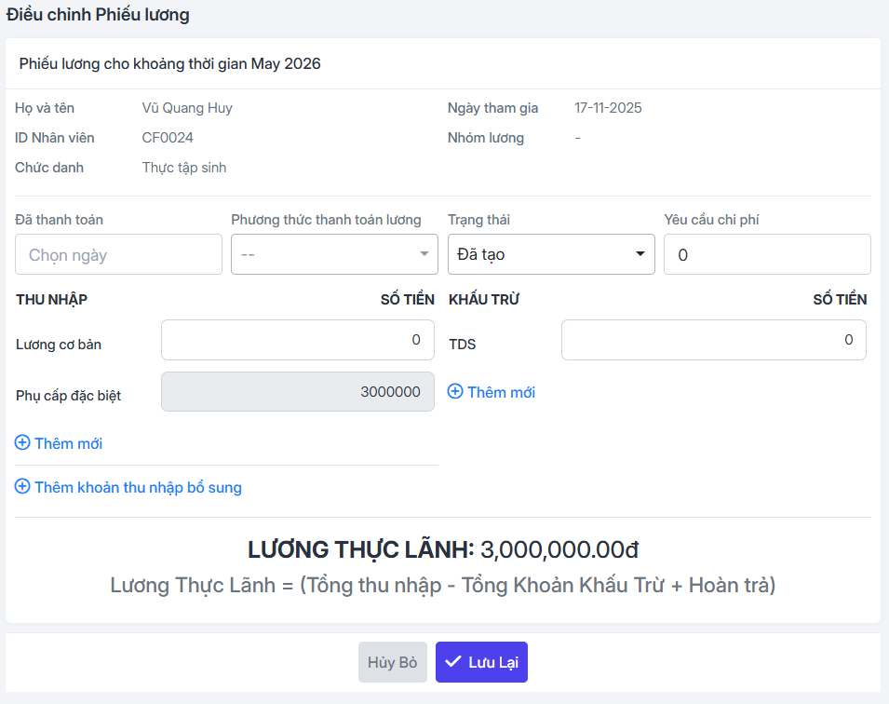889x704 pixels.
Task: Cancel with the Hủy Bỏ button
Action: [392, 662]
